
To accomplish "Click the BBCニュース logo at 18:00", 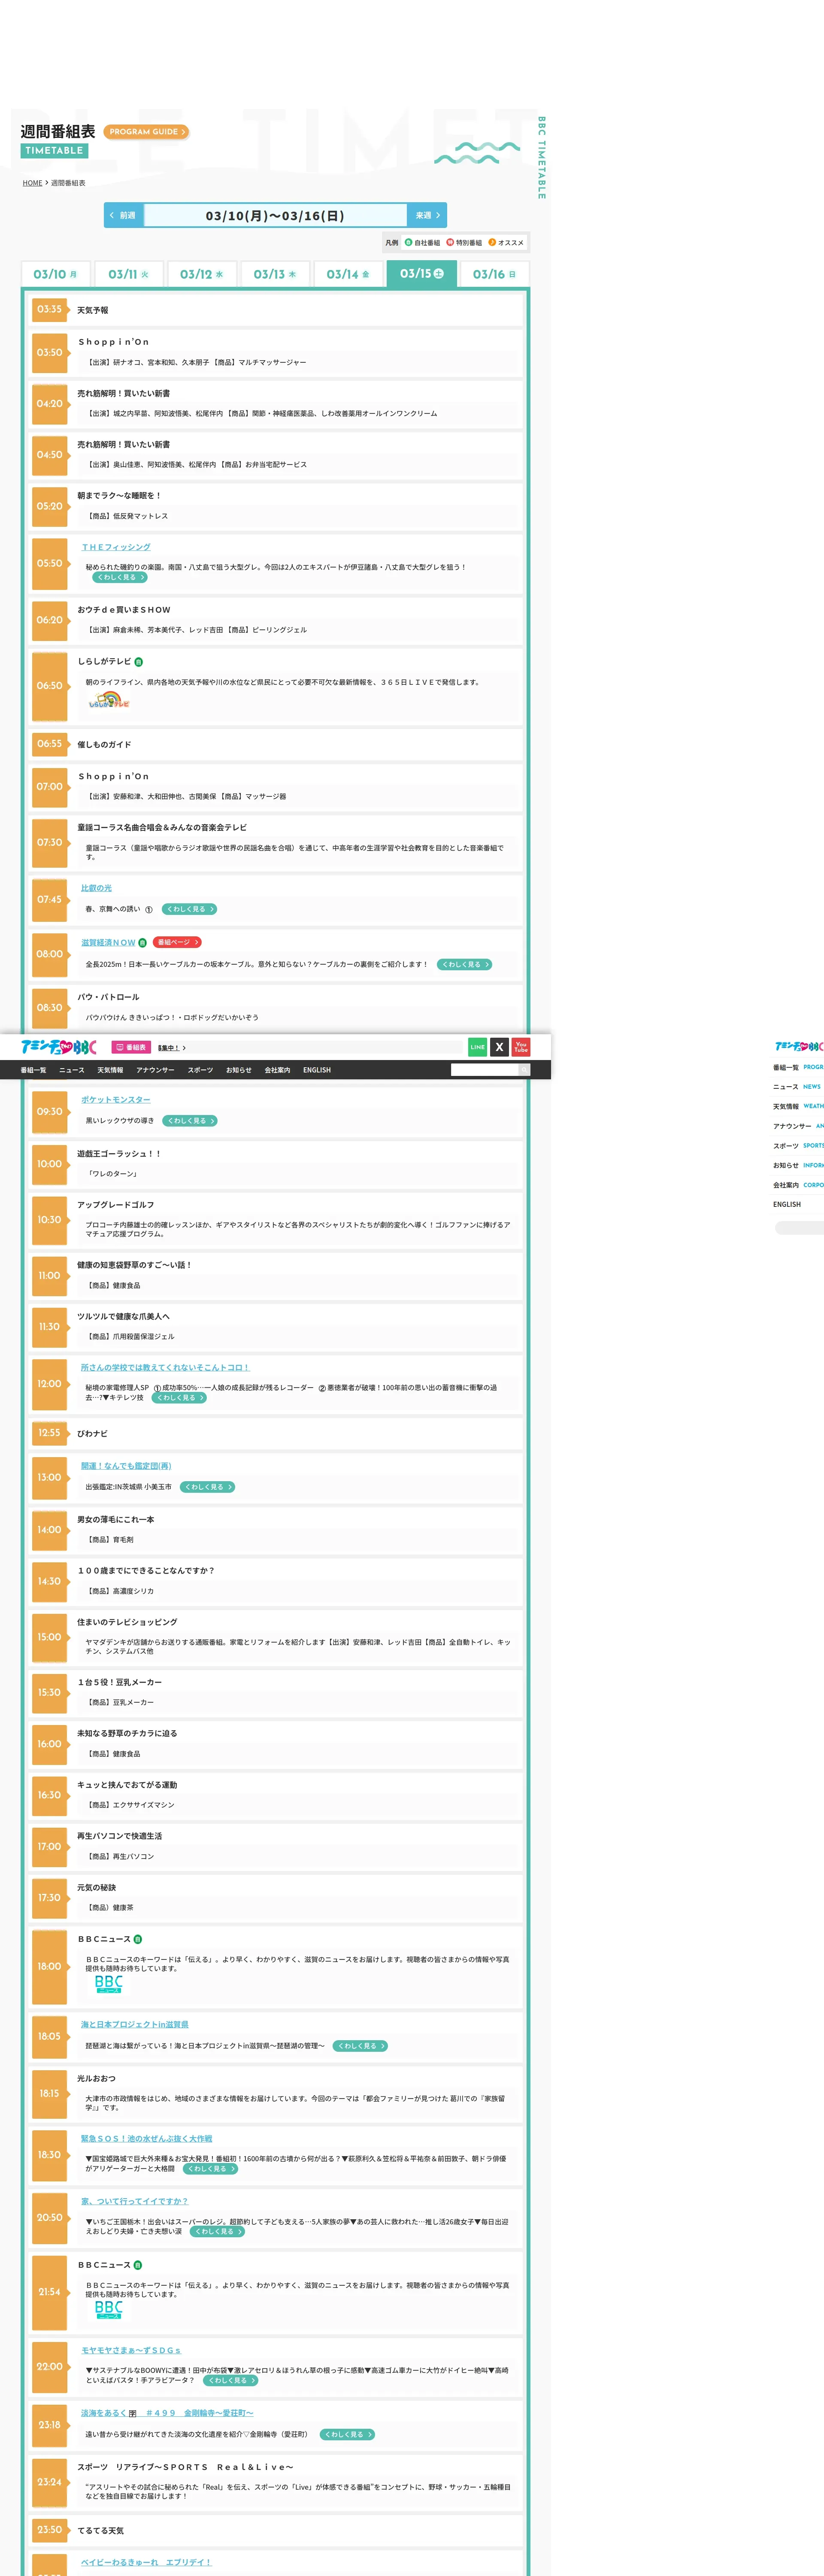I will pyautogui.click(x=109, y=1983).
